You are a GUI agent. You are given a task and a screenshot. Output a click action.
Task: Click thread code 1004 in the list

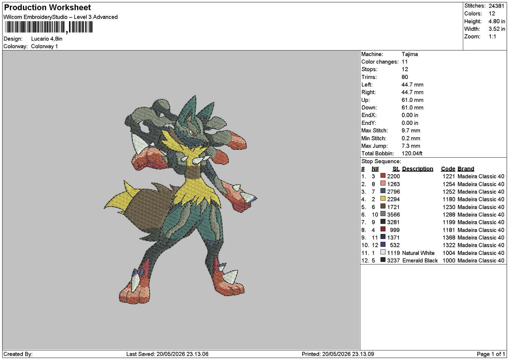coord(449,253)
